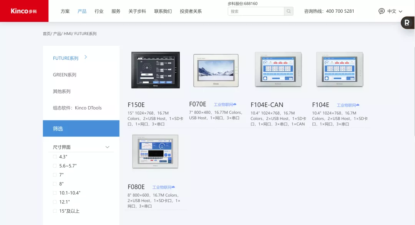
Task: Select GREEN系列 in the sidebar
Action: [x=65, y=75]
